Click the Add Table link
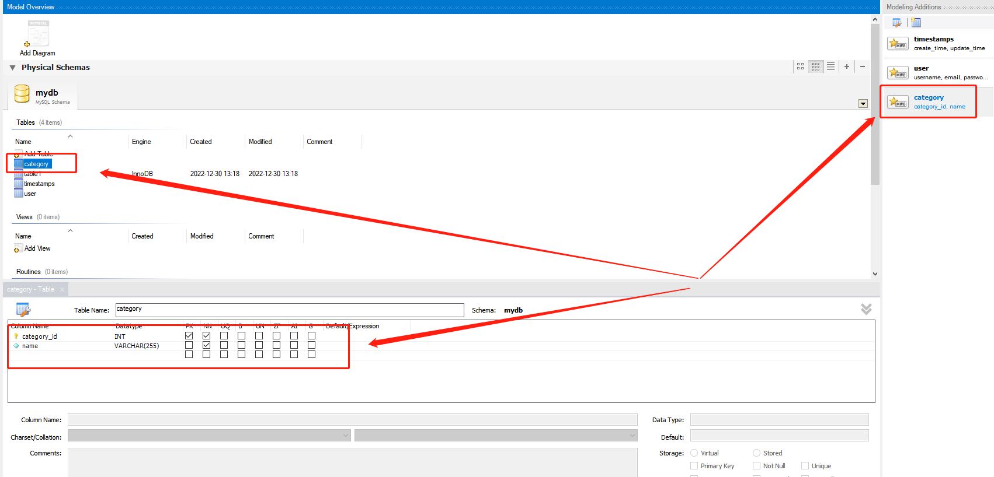The height and width of the screenshot is (477, 994). click(39, 154)
